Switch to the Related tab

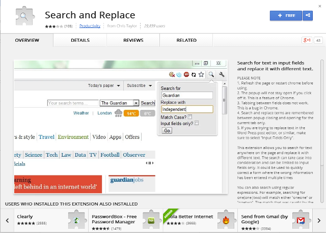186,40
